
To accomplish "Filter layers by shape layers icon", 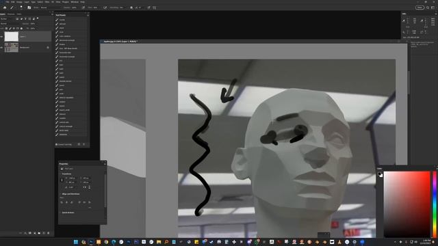I will pos(29,18).
